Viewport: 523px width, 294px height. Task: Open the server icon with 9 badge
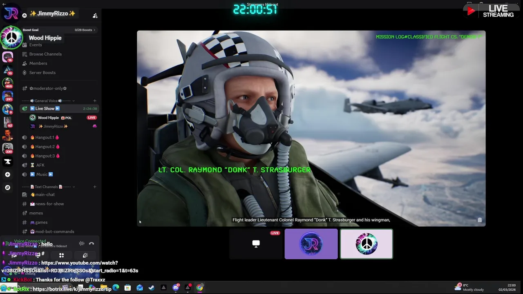(8, 109)
